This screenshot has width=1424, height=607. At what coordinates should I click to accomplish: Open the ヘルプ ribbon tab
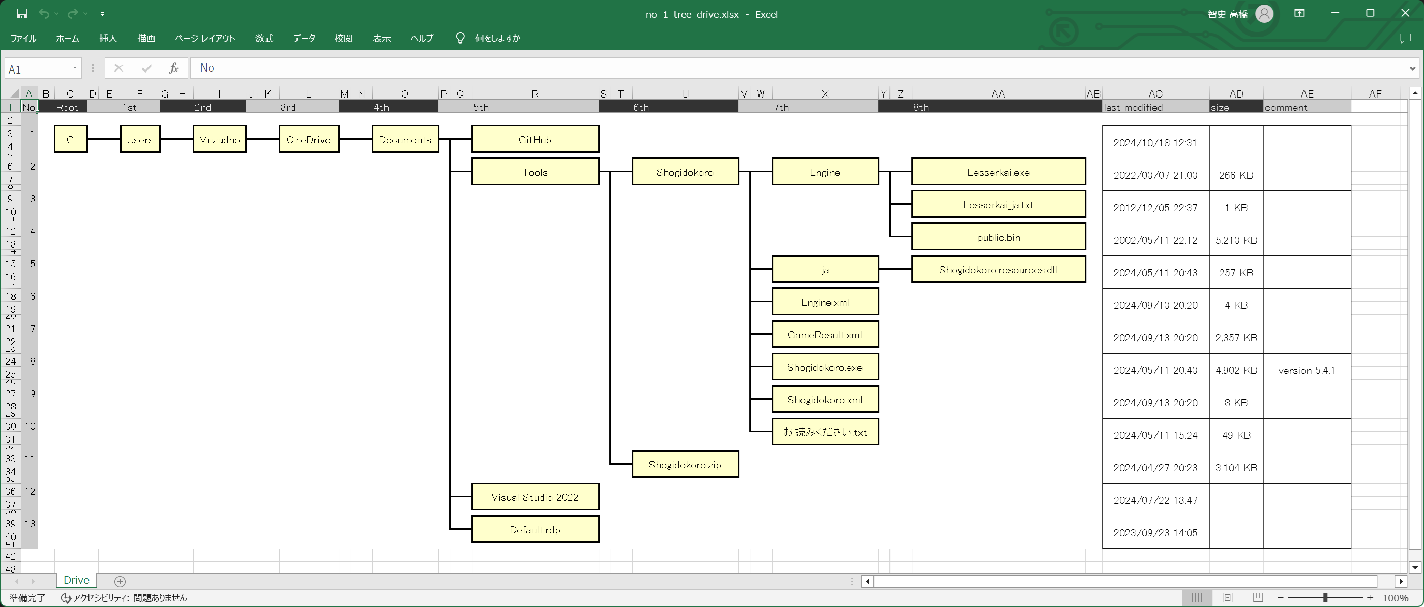(x=422, y=38)
